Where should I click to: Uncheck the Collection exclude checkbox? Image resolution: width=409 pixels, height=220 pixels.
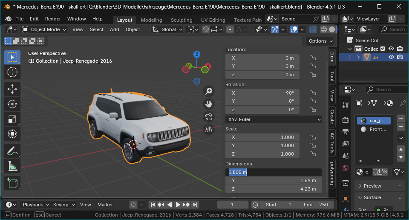coord(382,49)
